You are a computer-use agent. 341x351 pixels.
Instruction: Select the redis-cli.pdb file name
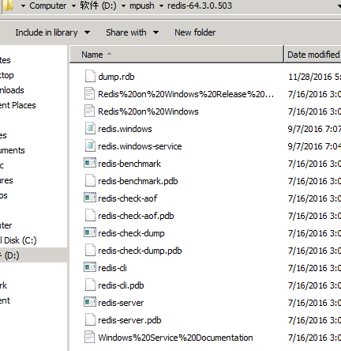click(x=121, y=285)
